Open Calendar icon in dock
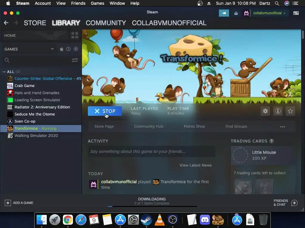The image size is (305, 228). pos(94,220)
